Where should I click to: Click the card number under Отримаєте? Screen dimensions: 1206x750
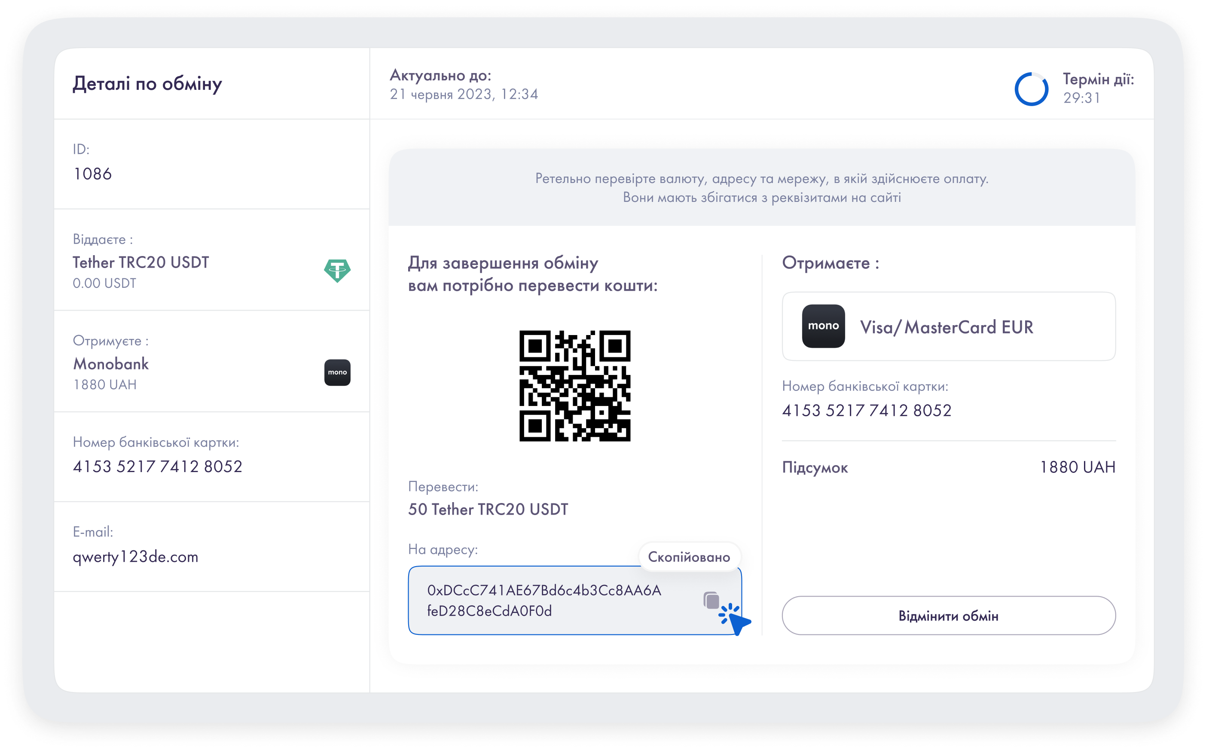click(x=866, y=410)
